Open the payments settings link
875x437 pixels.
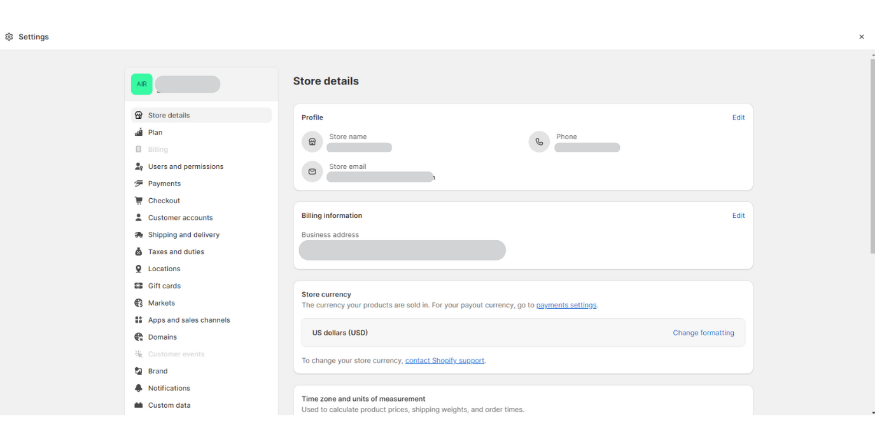pyautogui.click(x=566, y=306)
